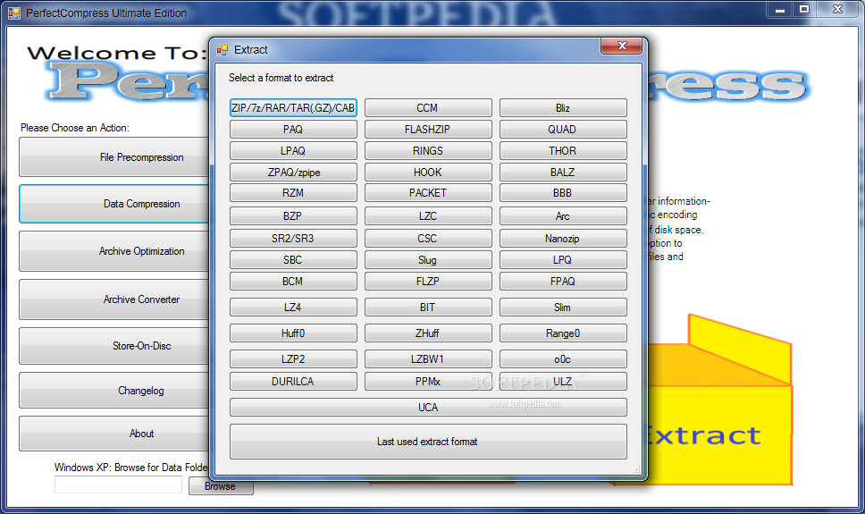Choose the Nanozip format
This screenshot has height=514, width=865.
pos(563,239)
